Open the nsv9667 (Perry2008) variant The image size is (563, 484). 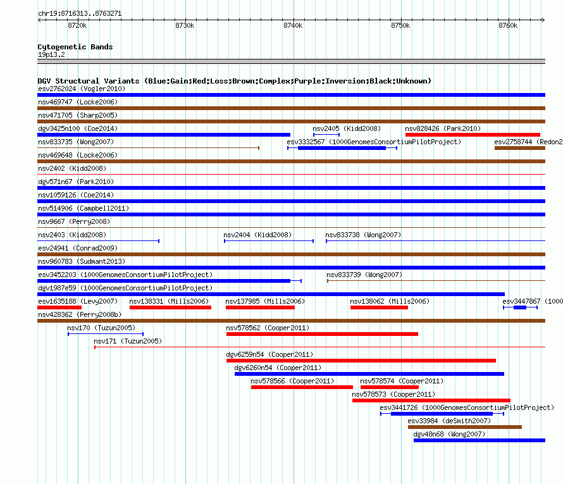291,228
